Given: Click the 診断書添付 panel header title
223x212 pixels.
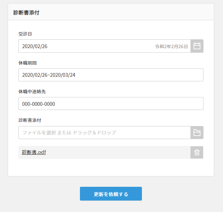Looking at the screenshot, I should pyautogui.click(x=26, y=13).
